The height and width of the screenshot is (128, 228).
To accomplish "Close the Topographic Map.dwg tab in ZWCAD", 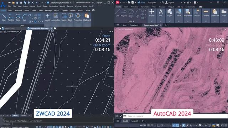I will point(51,28).
